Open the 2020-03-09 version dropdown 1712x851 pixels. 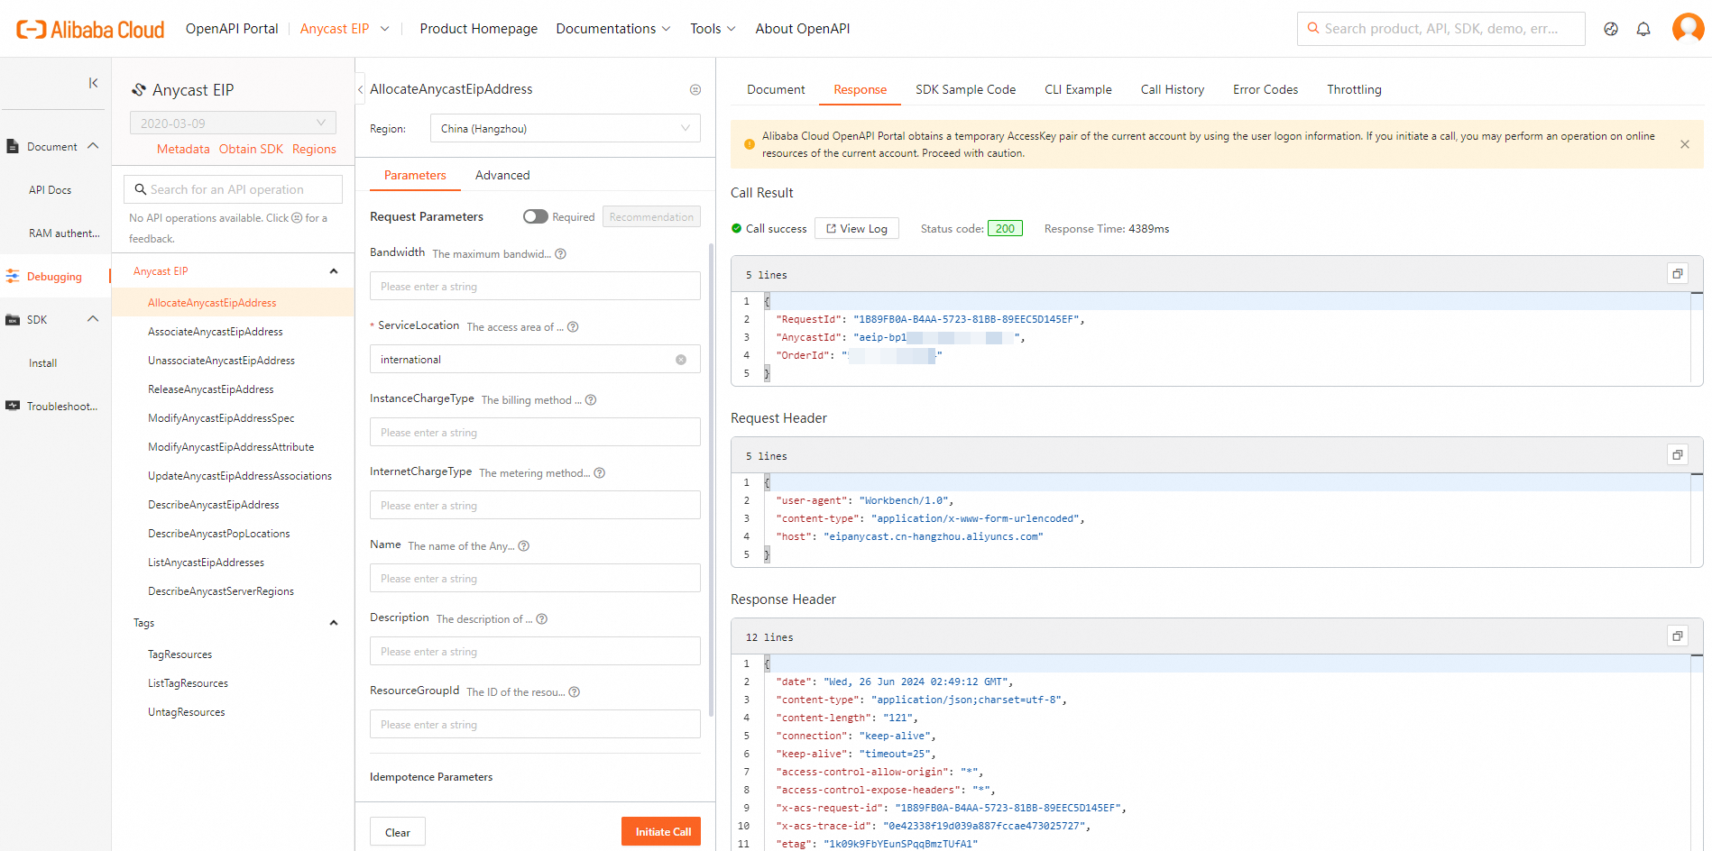pyautogui.click(x=233, y=124)
